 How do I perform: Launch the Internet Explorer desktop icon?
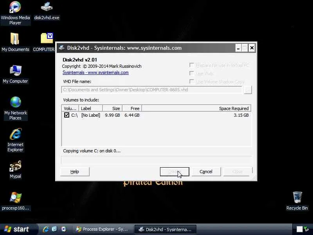15,140
